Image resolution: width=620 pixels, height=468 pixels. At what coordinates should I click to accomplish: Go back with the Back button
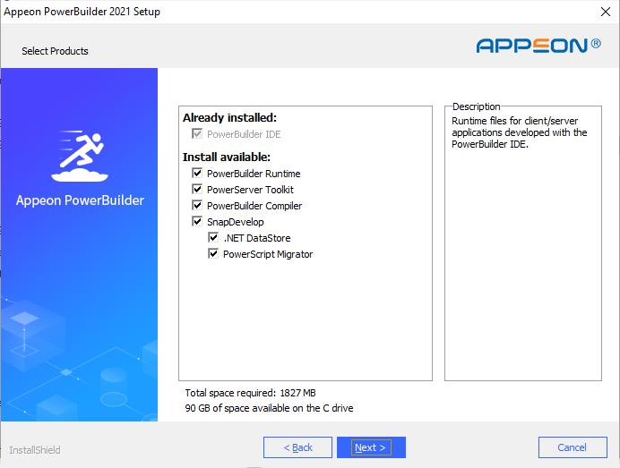click(x=298, y=447)
